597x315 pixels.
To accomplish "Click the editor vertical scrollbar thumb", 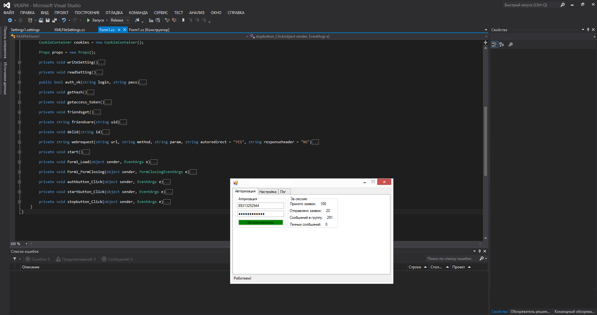I will pos(485,142).
